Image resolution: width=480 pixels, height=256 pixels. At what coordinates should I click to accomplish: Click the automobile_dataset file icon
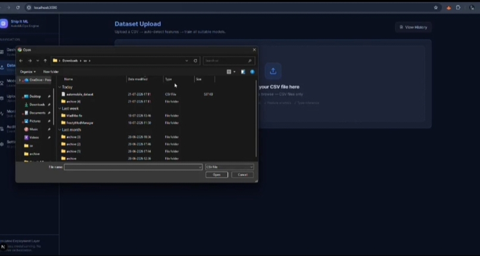[x=63, y=94]
